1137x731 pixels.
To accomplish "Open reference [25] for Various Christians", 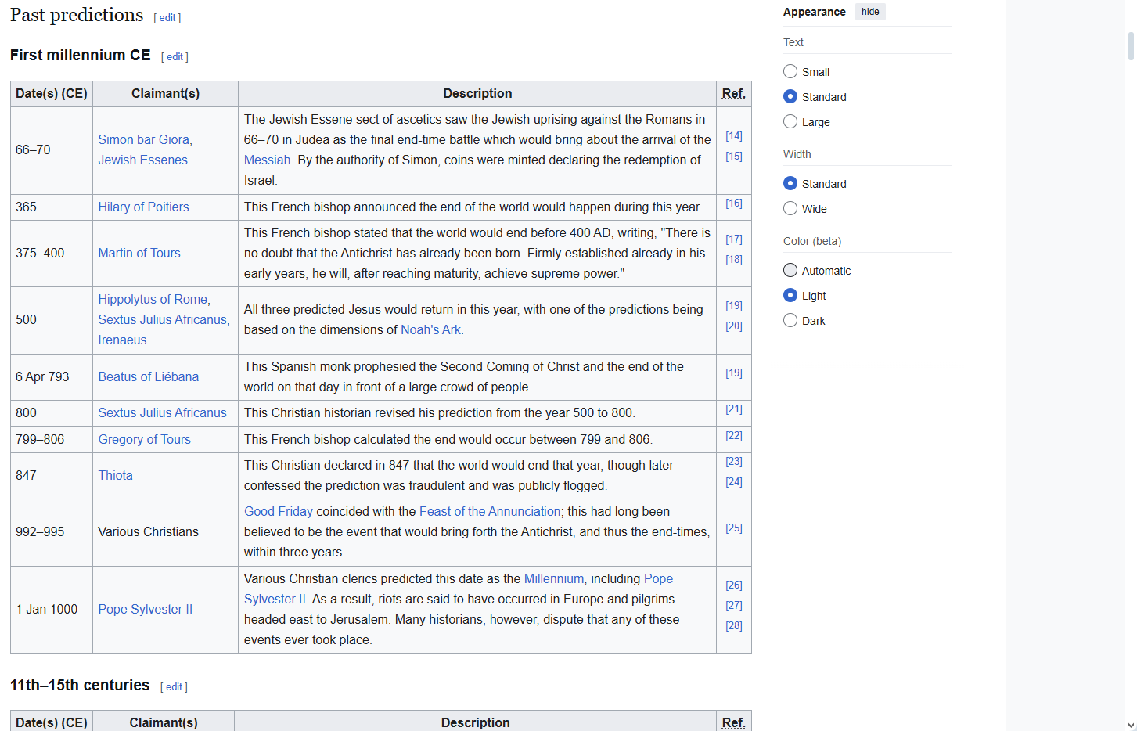I will 734,528.
